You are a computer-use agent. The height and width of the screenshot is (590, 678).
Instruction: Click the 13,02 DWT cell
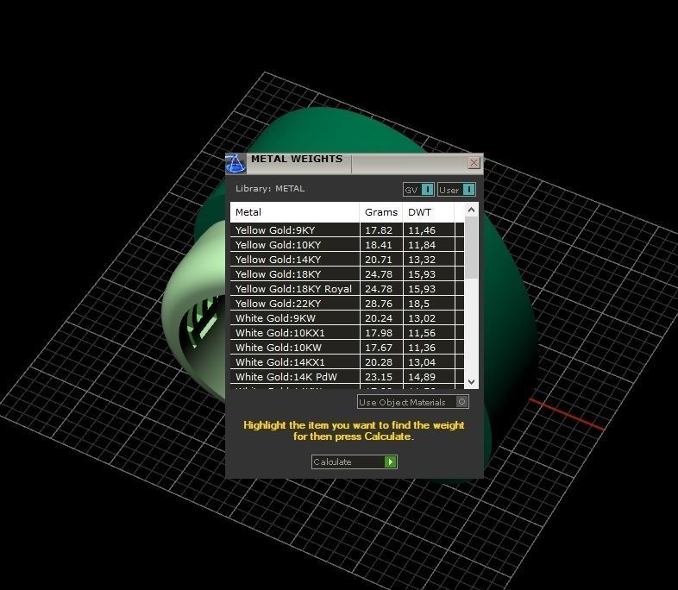pyautogui.click(x=429, y=318)
